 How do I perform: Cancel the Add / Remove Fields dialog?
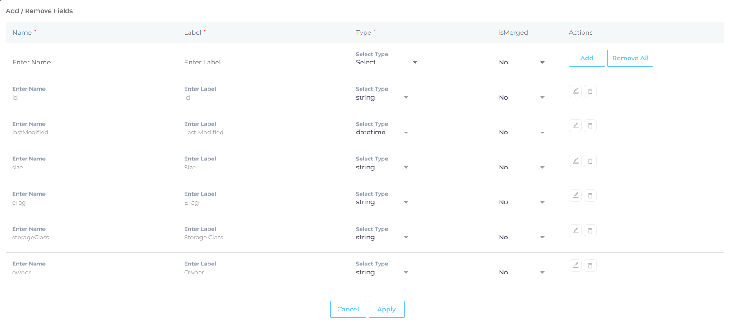pos(348,309)
